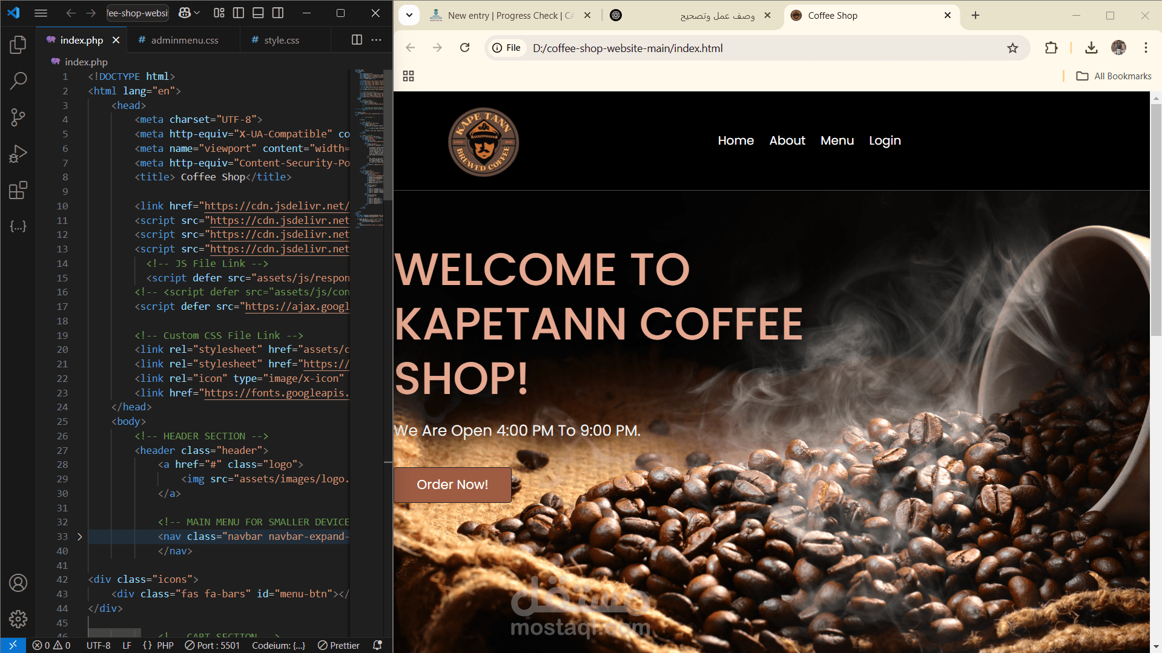Open the Manage gear in VS Code
This screenshot has width=1162, height=653.
tap(18, 619)
